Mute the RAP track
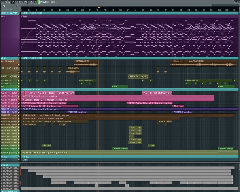The width and height of the screenshot is (240, 192). [x=18, y=87]
